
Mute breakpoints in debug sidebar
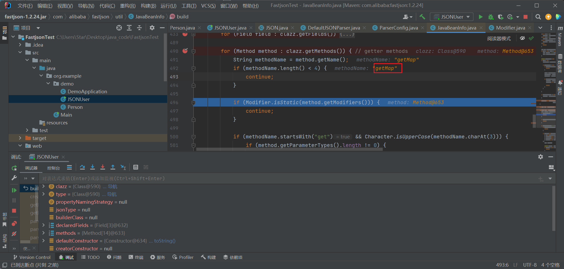click(14, 234)
